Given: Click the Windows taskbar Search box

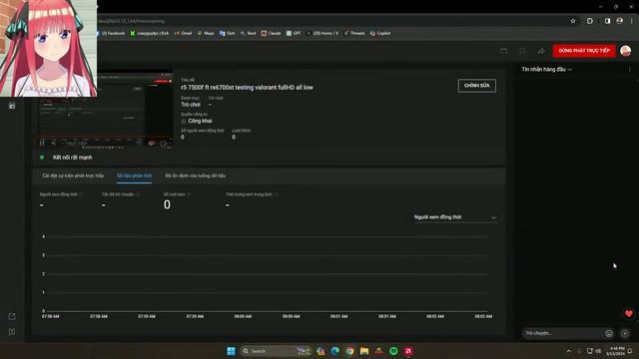Looking at the screenshot, I should (x=276, y=351).
